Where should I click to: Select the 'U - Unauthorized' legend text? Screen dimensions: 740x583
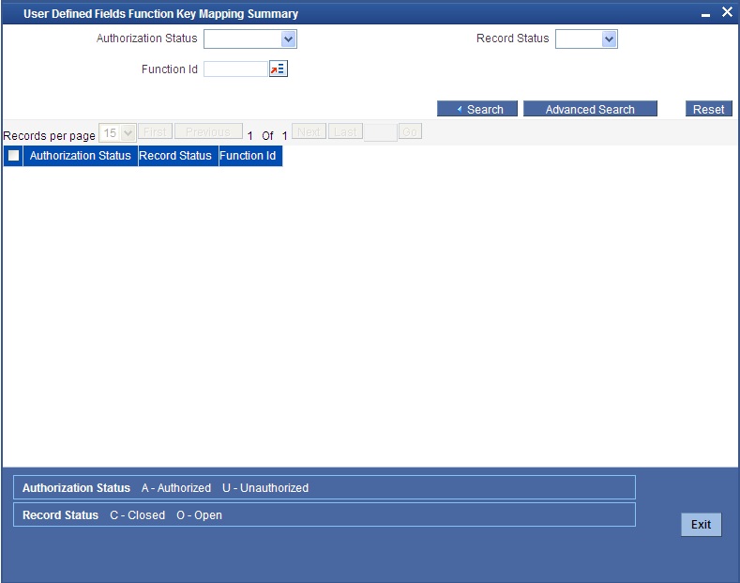(265, 488)
